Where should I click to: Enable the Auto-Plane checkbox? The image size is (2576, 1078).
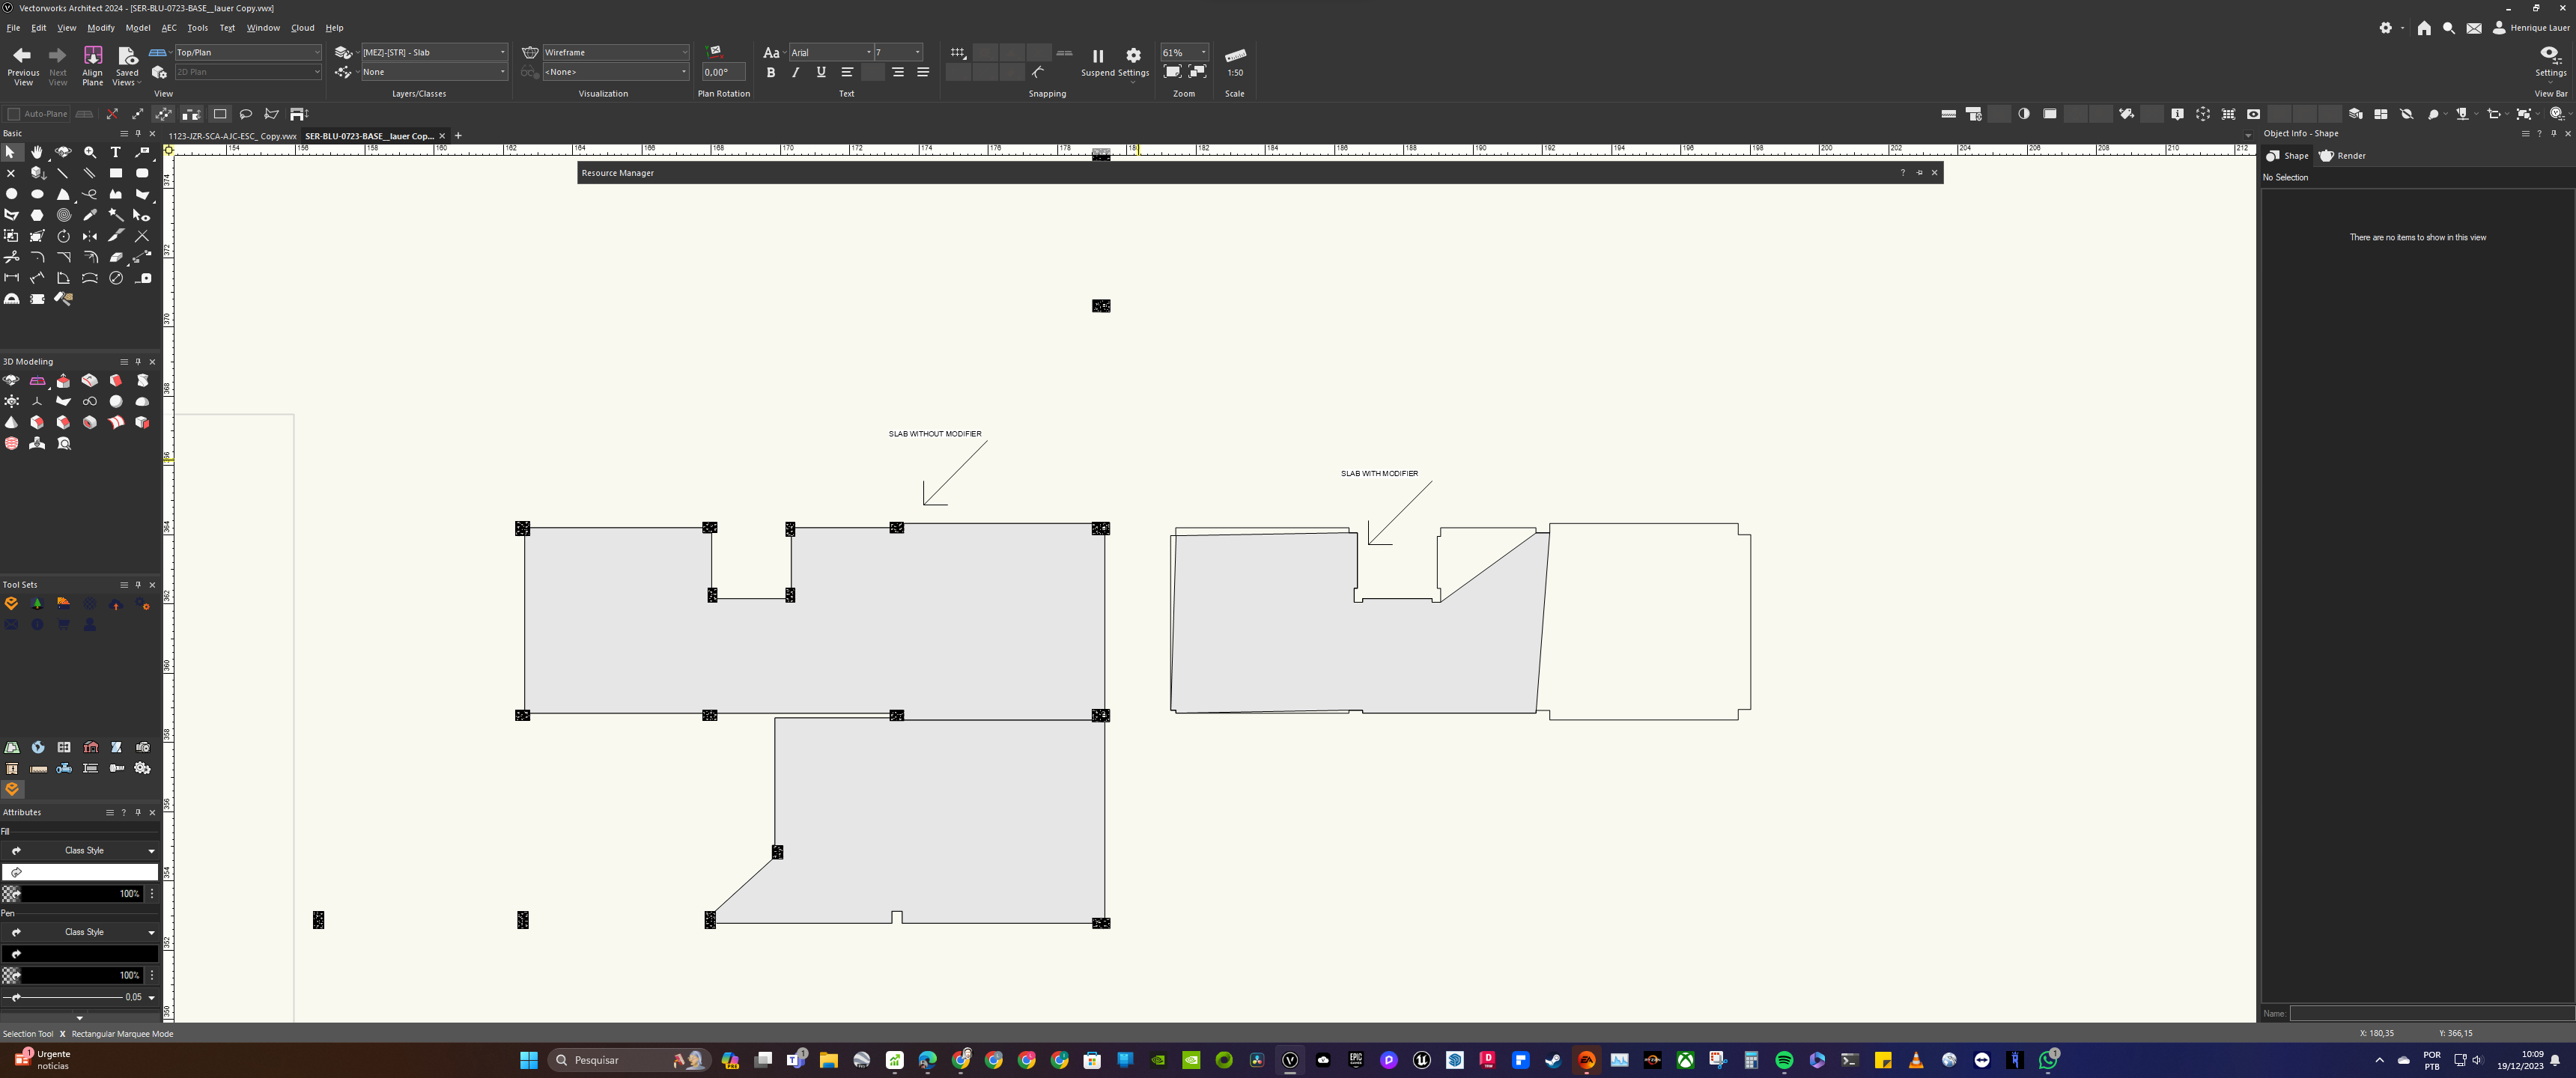tap(14, 114)
